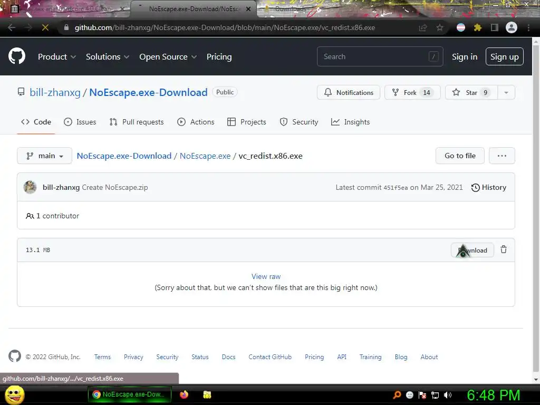Click the View raw link
Screen dimensions: 540x405
[266, 276]
